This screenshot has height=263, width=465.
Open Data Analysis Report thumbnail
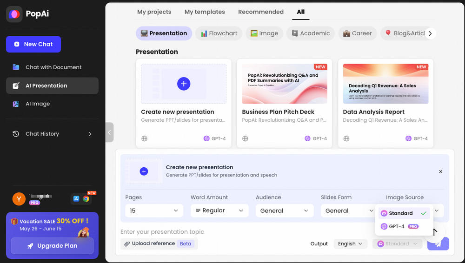[x=385, y=84]
